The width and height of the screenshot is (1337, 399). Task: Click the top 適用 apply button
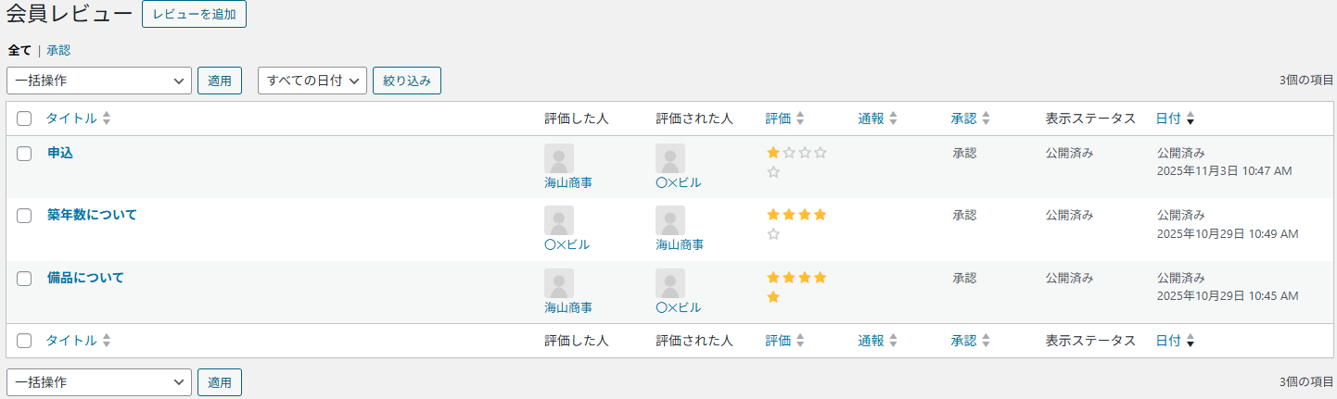coord(220,81)
